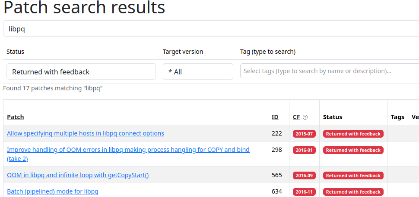
Task: Click the Tags column header
Action: (x=397, y=117)
